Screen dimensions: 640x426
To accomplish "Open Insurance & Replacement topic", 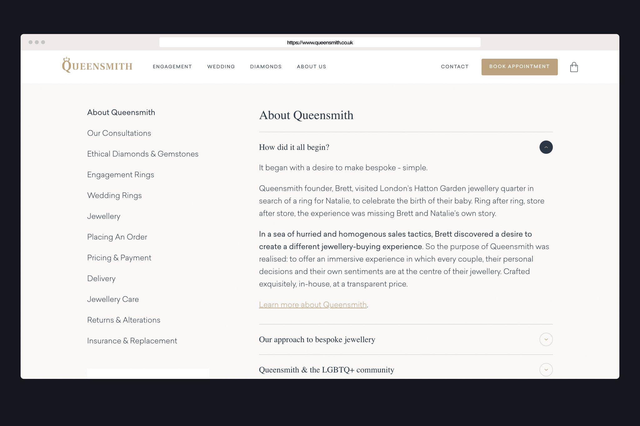I will [x=132, y=341].
